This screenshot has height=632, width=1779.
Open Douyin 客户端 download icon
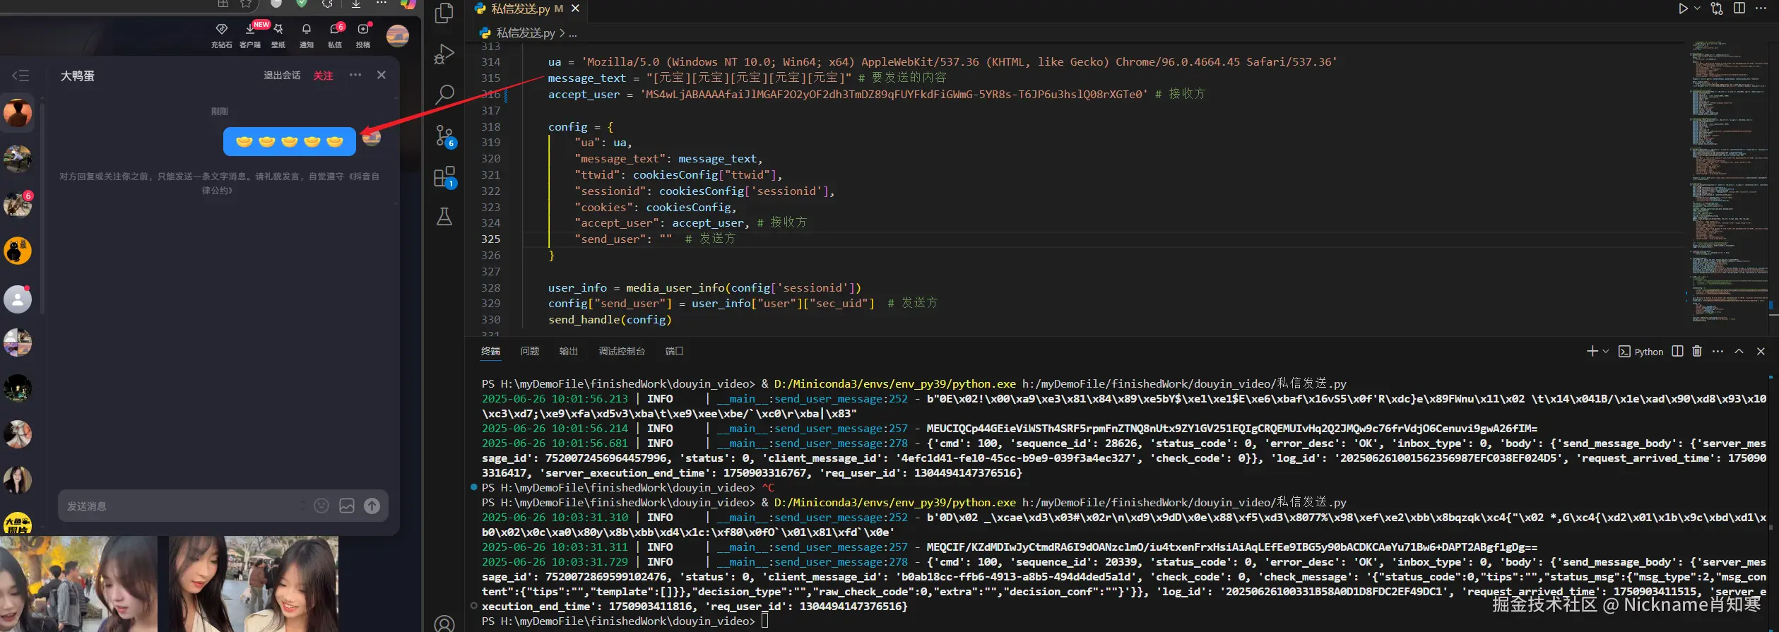click(x=250, y=35)
